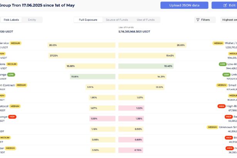Select the Full Exposure option
The width and height of the screenshot is (237, 158).
pos(88,20)
